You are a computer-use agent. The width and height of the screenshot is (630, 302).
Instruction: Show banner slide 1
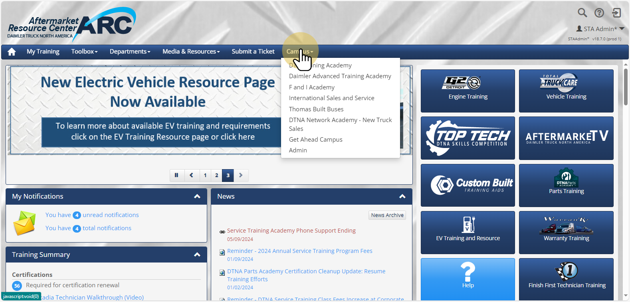(x=205, y=175)
